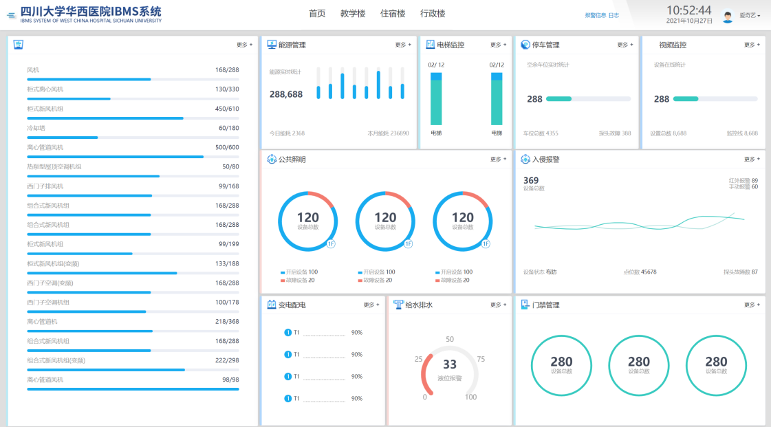Switch to the 教学楼 navigation tab

click(353, 14)
